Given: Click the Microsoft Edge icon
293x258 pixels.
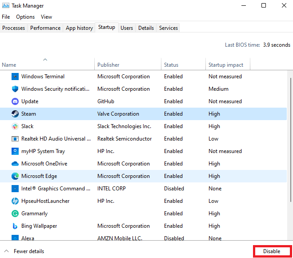Looking at the screenshot, I should pos(15,176).
